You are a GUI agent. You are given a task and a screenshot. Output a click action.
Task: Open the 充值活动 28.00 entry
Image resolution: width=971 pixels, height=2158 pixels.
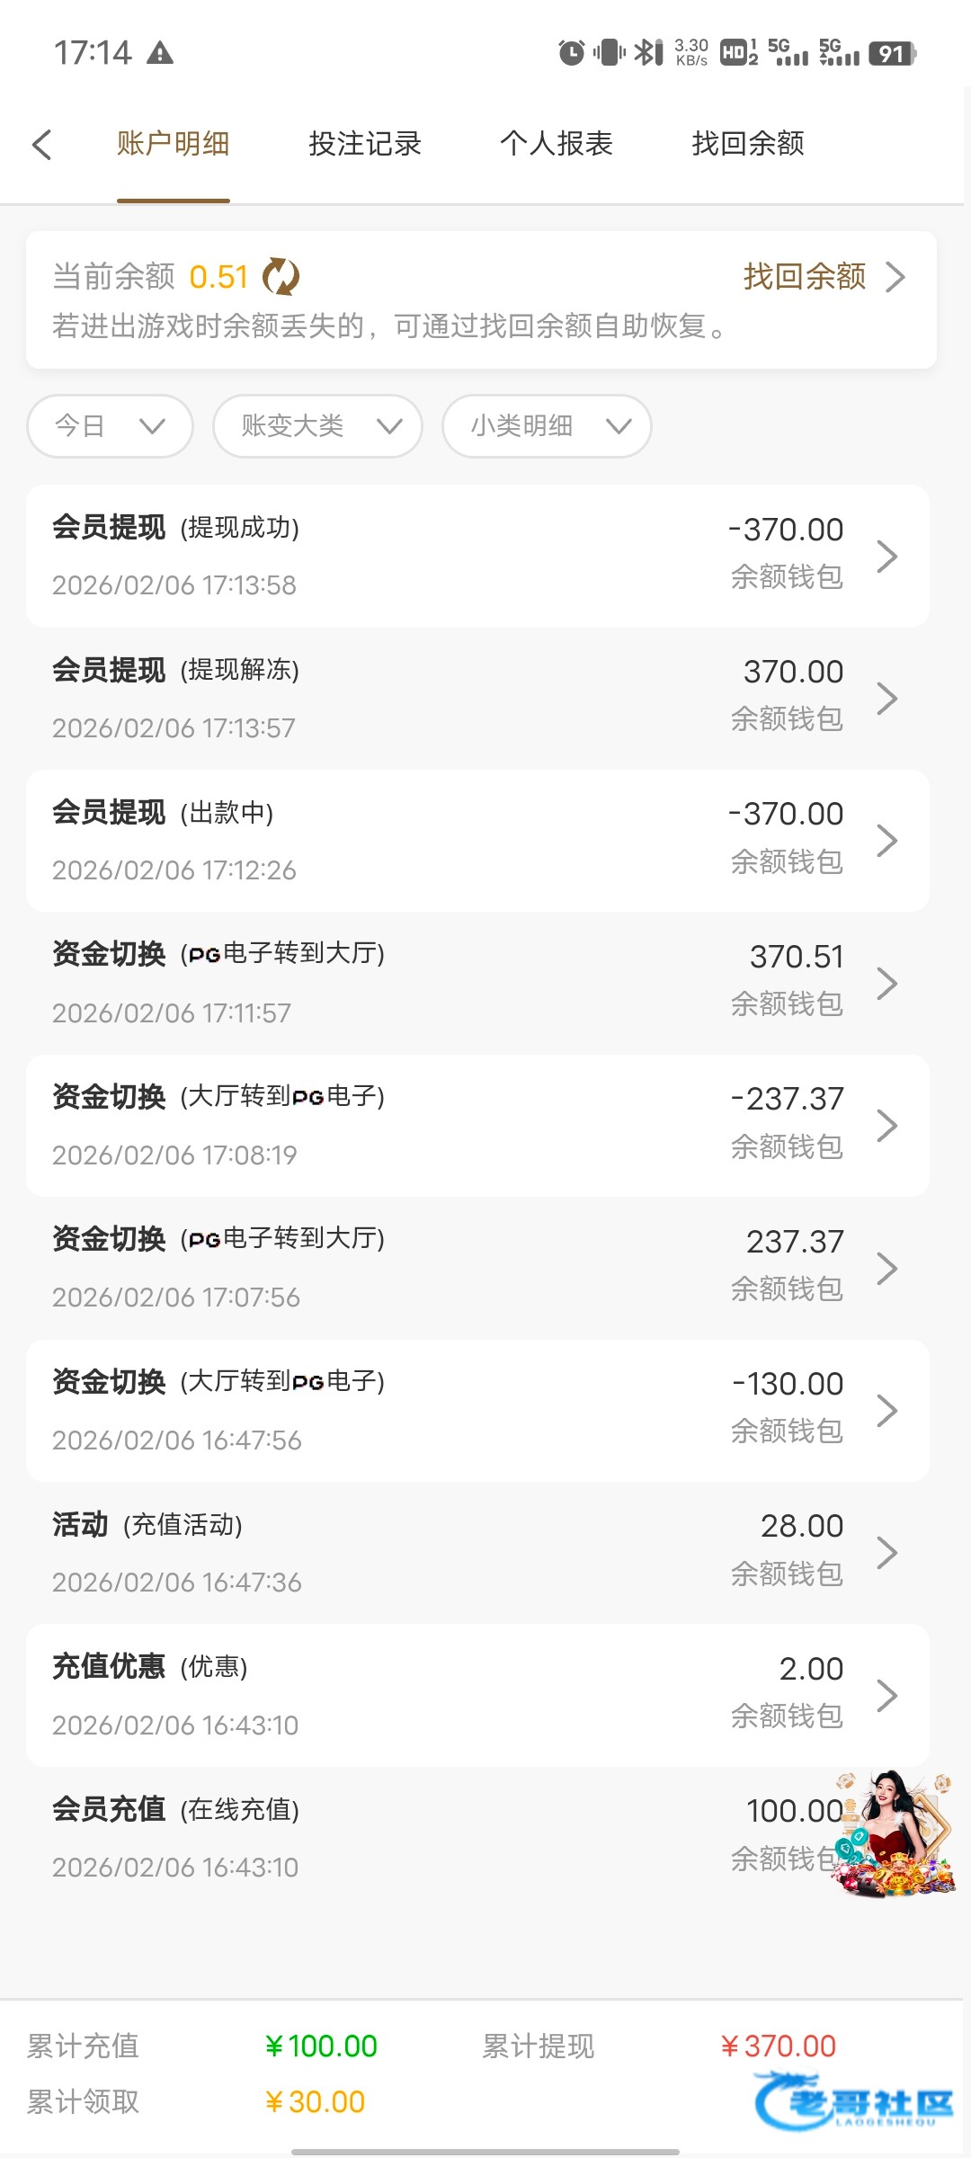(x=477, y=1553)
